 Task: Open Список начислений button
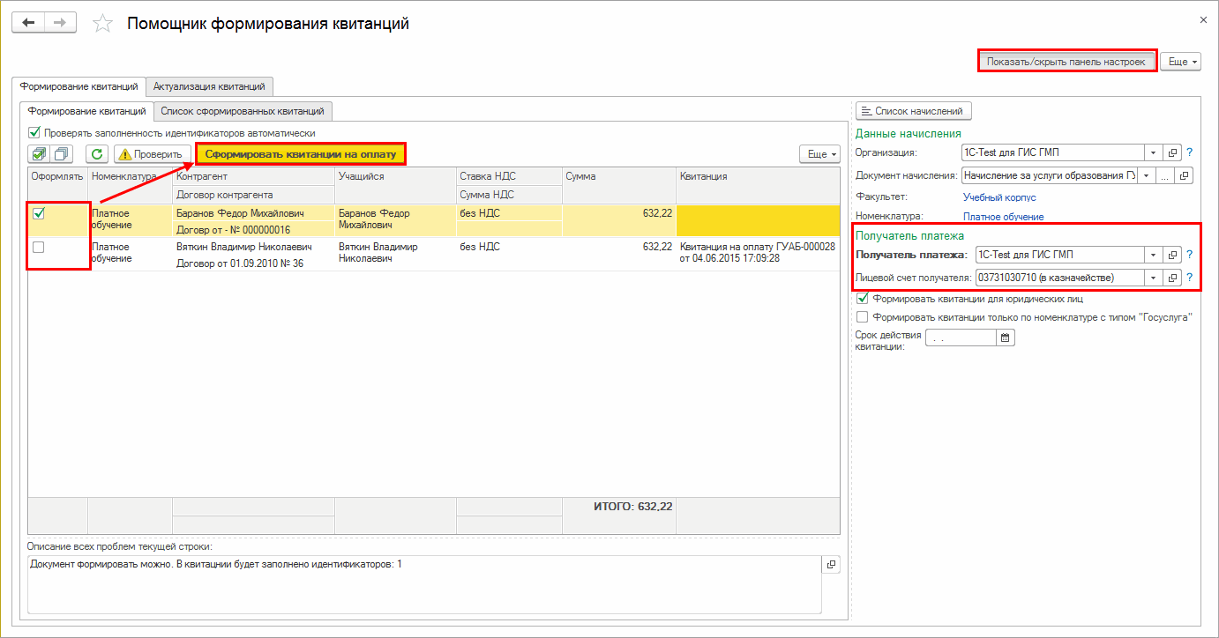[914, 111]
